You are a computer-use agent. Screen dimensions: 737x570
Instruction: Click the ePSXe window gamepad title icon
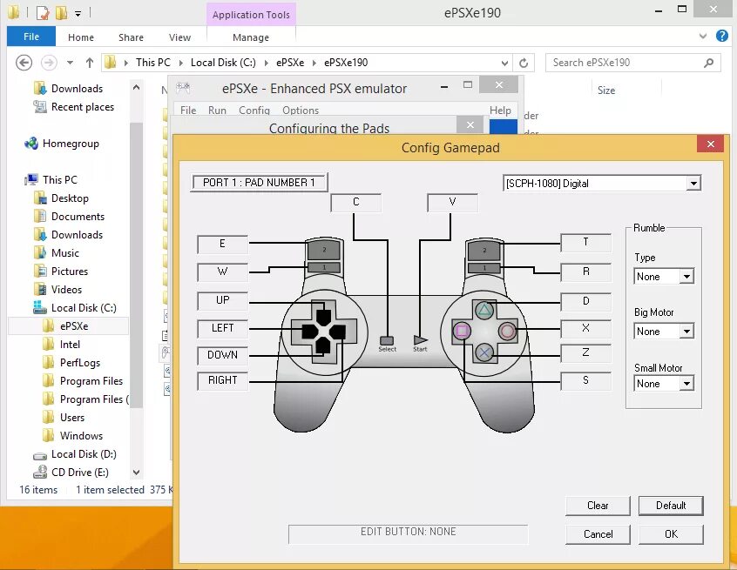point(183,88)
